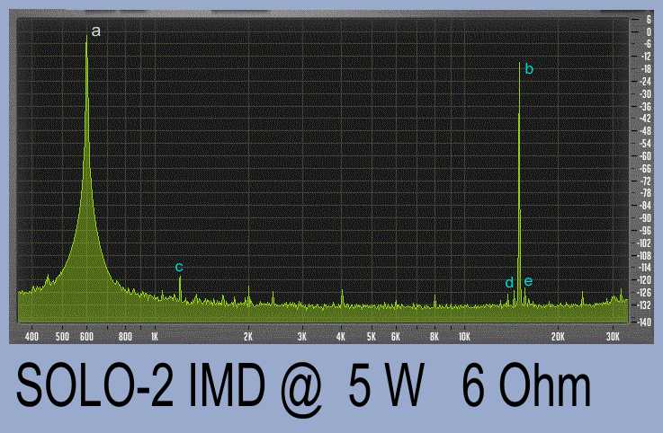This screenshot has height=433, width=663.
Task: Click the '3K' frequency axis label
Action: coord(302,337)
